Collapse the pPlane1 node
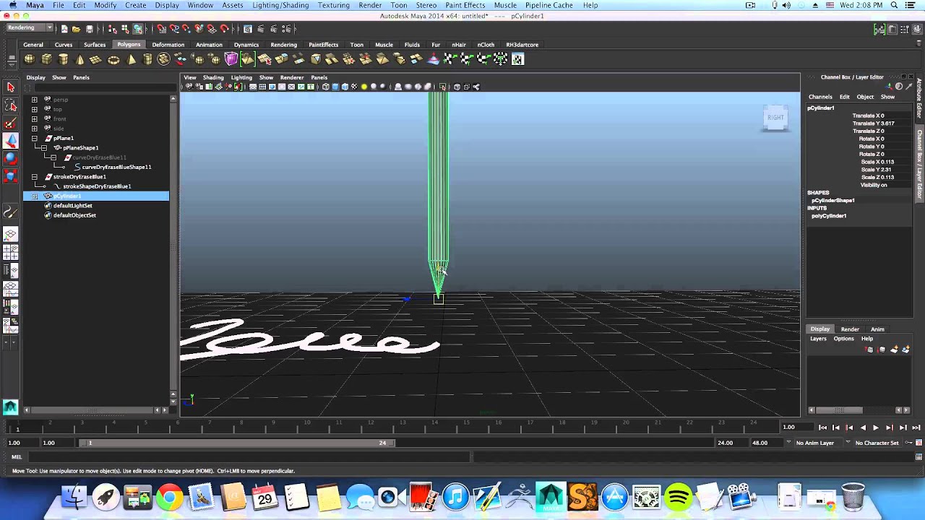925x520 pixels. [34, 138]
